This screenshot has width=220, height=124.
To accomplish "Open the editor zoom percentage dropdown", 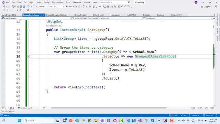I will click(5, 108).
